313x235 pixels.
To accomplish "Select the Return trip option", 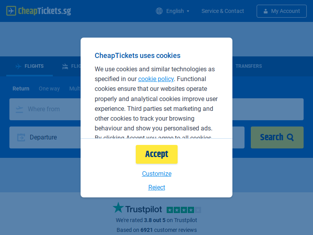I will 21,89.
